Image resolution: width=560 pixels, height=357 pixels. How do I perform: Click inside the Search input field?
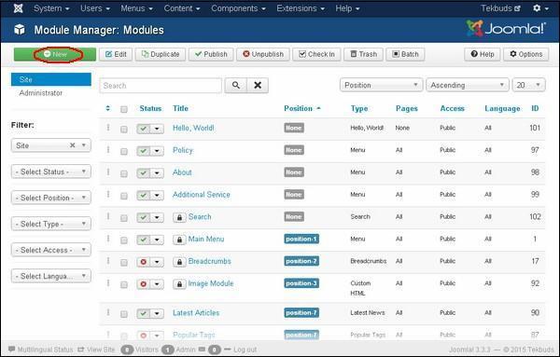point(161,86)
